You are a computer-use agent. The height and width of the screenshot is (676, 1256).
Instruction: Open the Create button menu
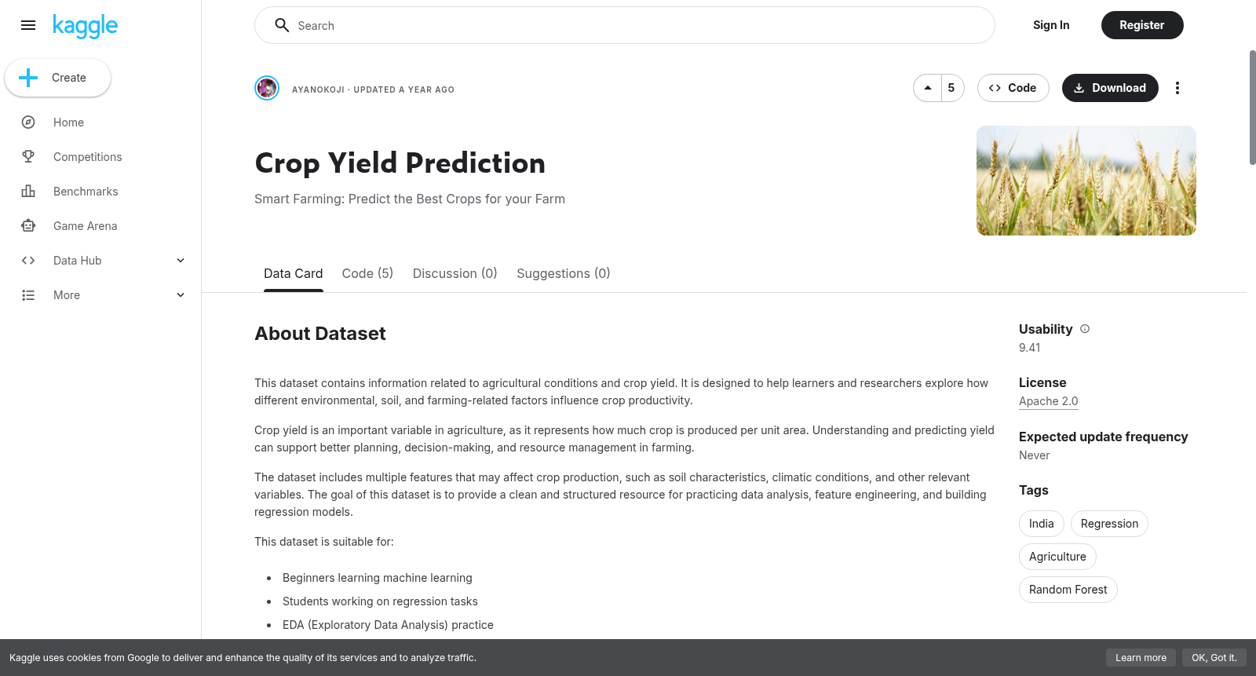pyautogui.click(x=58, y=78)
